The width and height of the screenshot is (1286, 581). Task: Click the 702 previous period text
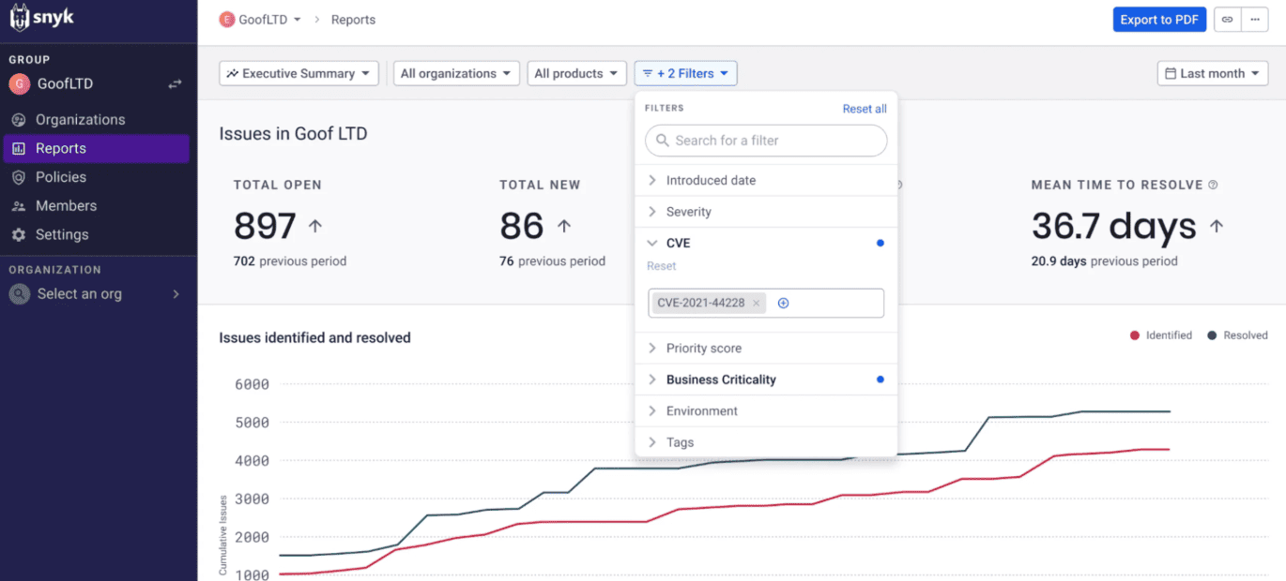(290, 261)
